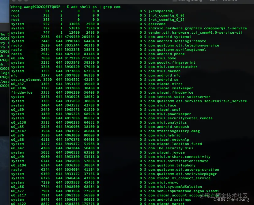Click com.xiaomi.metoknlp entry

(169, 140)
